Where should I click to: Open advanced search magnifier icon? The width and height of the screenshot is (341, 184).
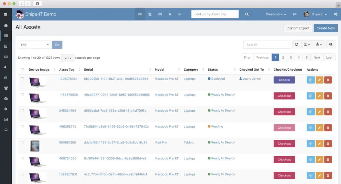coord(331,45)
